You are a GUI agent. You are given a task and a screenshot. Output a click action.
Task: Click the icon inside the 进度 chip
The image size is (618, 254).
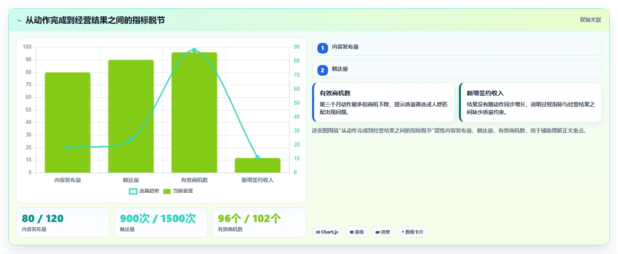pos(377,232)
